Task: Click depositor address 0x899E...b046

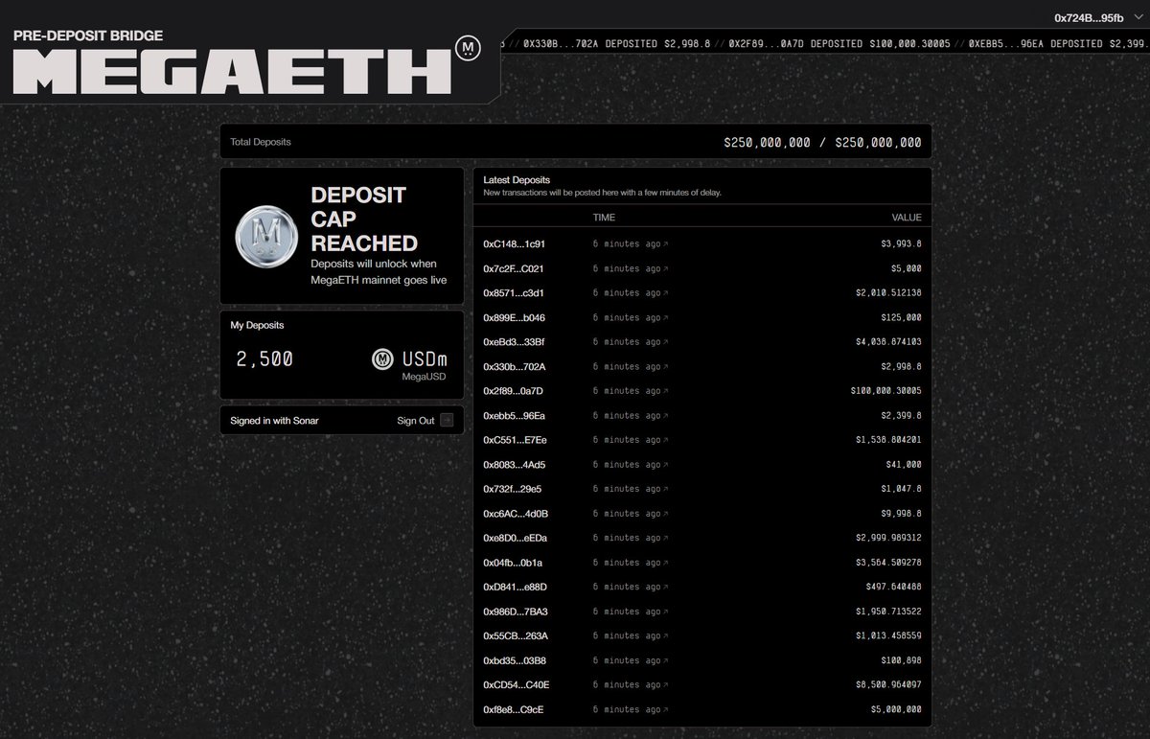Action: [x=515, y=317]
